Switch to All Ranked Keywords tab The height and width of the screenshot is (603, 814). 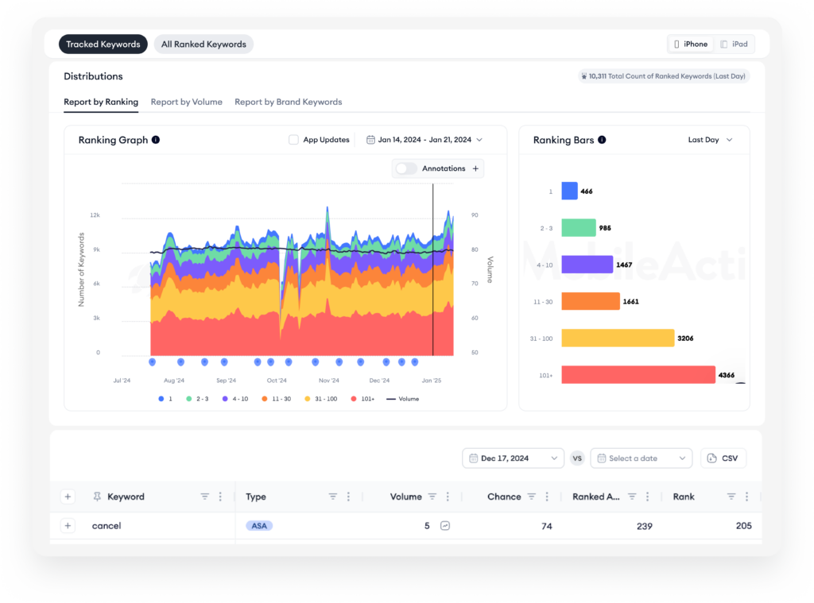[x=203, y=44]
